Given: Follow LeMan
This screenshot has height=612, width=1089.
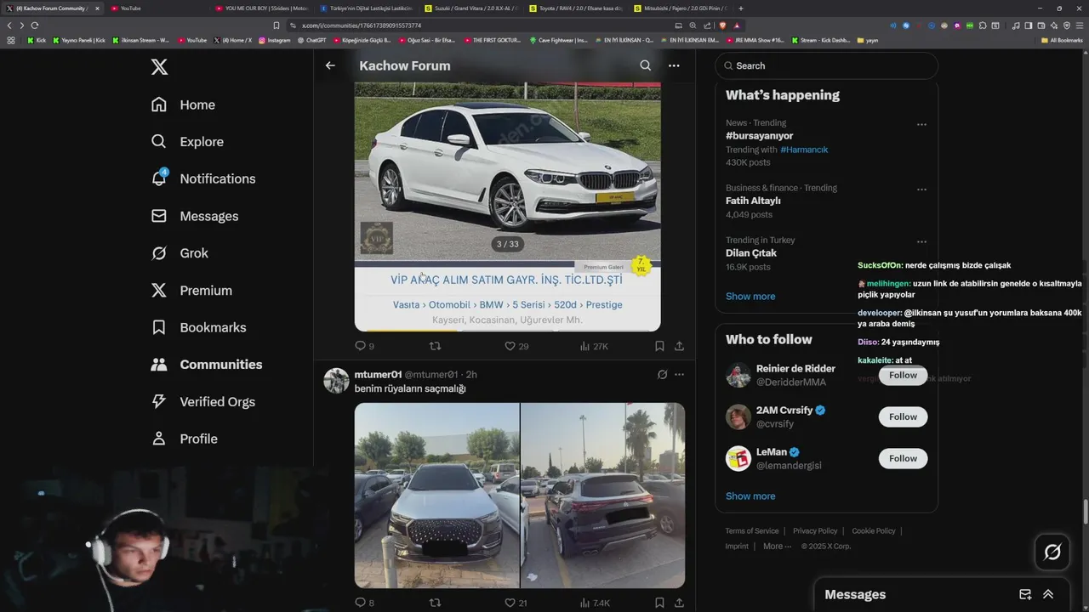Looking at the screenshot, I should click(903, 458).
